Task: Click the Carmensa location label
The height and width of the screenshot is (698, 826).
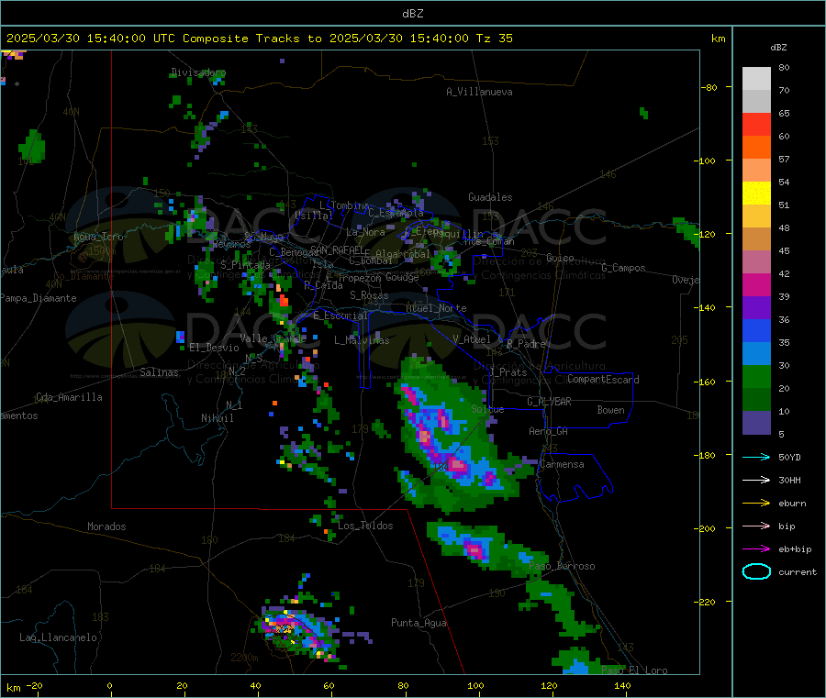Action: pos(562,464)
